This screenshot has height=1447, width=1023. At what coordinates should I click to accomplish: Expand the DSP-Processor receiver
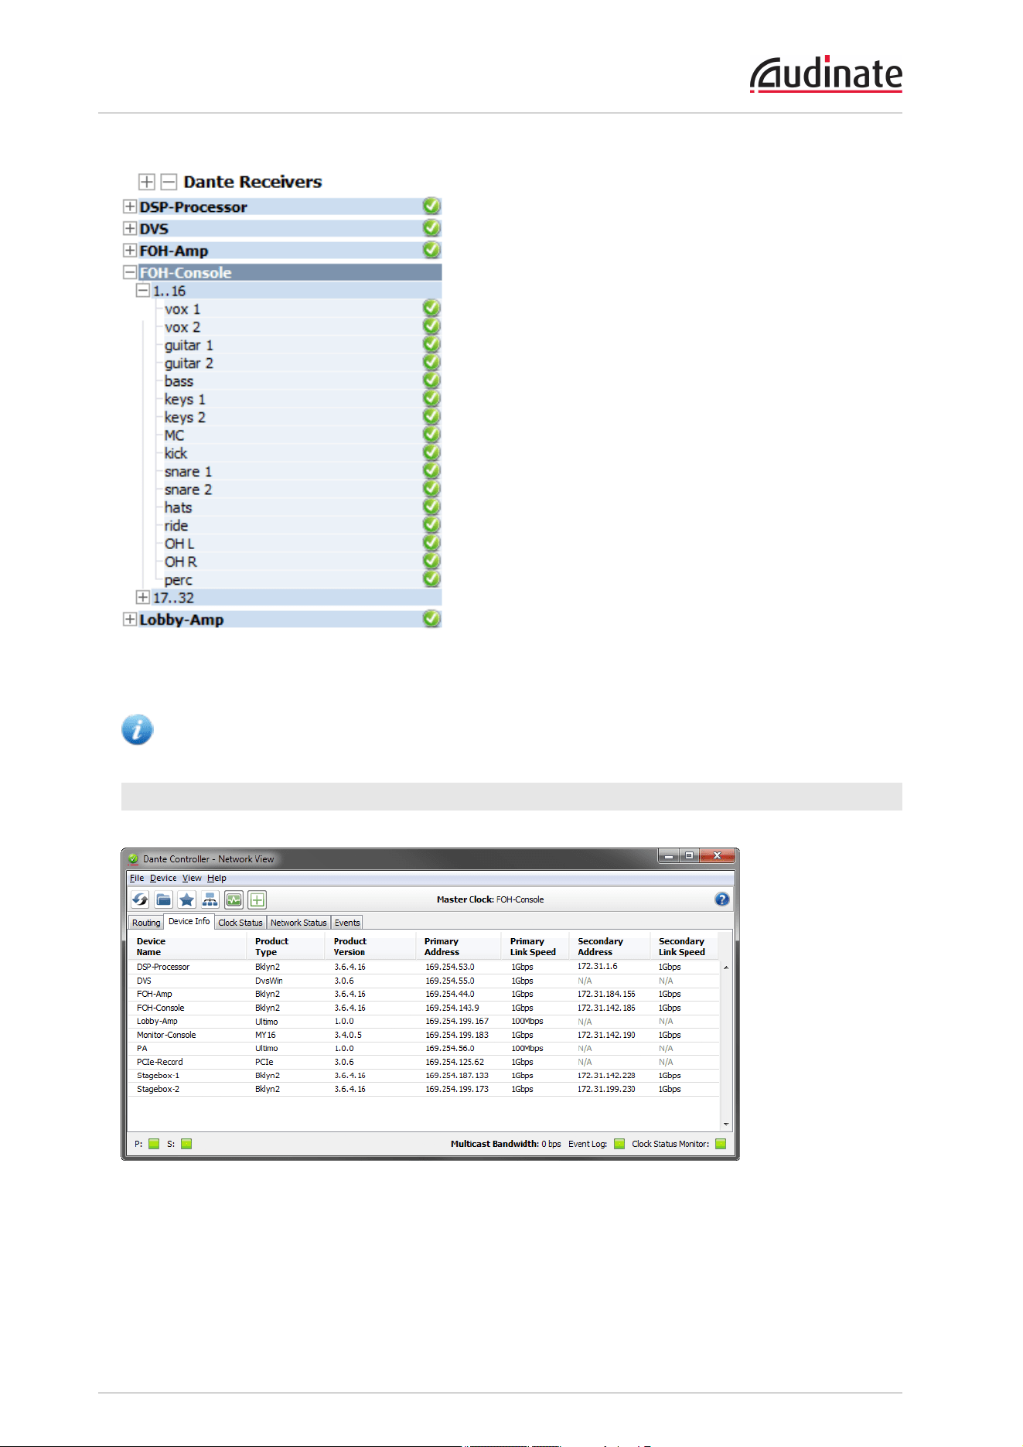click(130, 206)
